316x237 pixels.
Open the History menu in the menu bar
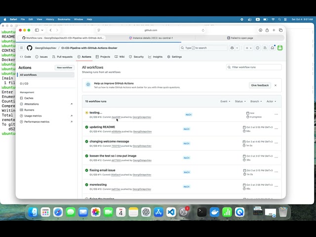pyautogui.click(x=50, y=19)
